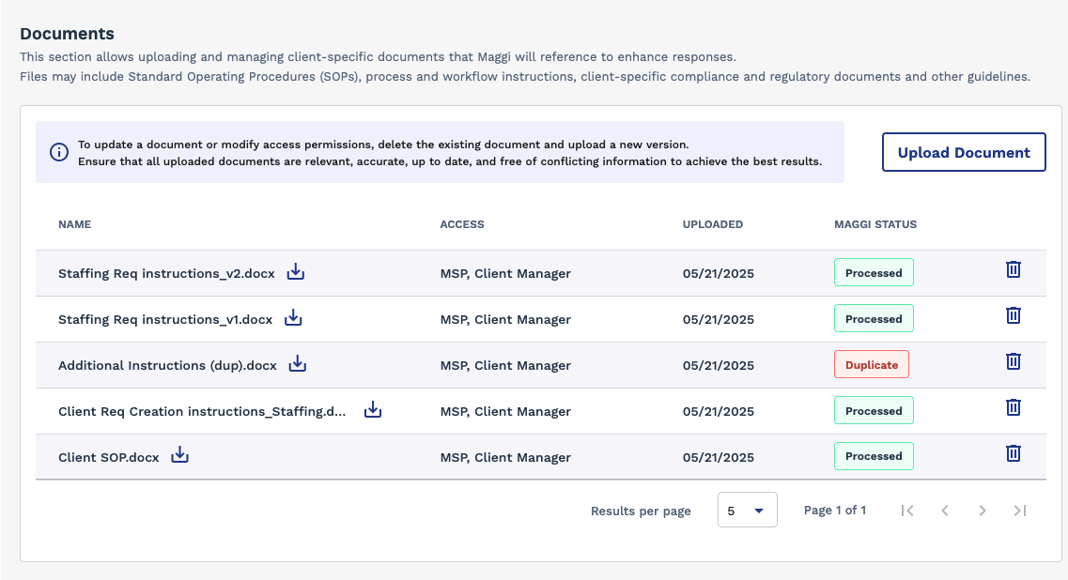
Task: Go to first page of results
Action: pyautogui.click(x=907, y=511)
